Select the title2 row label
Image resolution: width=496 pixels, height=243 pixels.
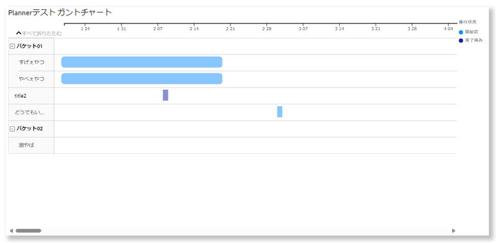20,96
